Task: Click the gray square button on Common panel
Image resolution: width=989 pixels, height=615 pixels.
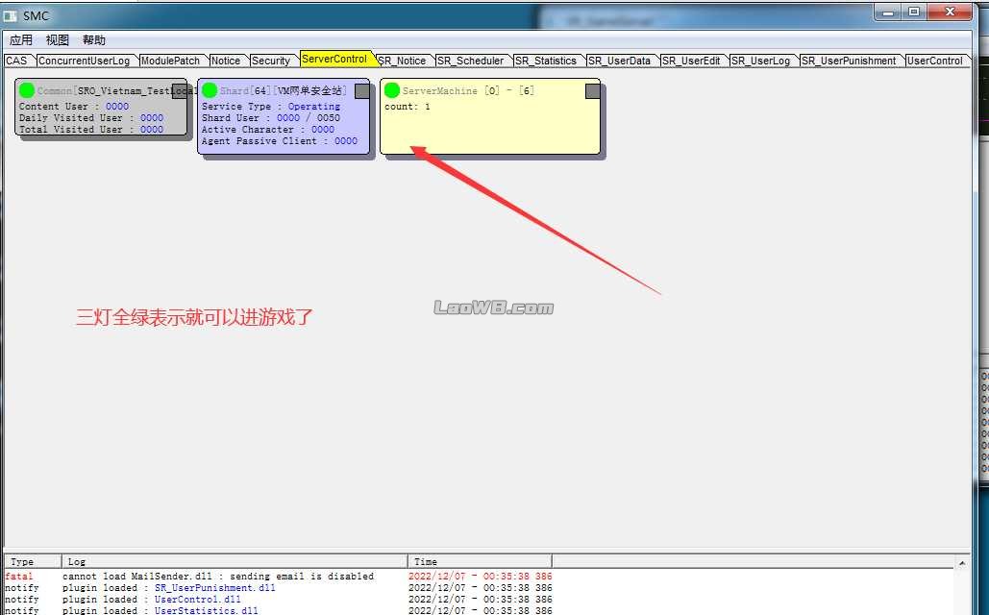Action: (x=179, y=91)
